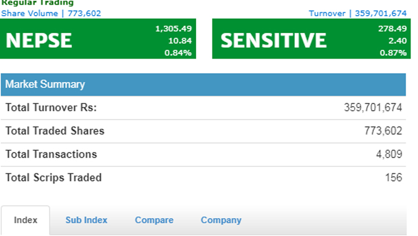Select the Total Turnover Rs row label
Image resolution: width=418 pixels, height=236 pixels.
pyautogui.click(x=51, y=108)
